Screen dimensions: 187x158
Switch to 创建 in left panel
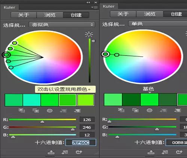[x=76, y=15]
